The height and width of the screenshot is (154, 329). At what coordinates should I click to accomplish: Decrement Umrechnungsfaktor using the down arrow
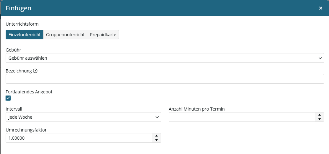point(156,140)
